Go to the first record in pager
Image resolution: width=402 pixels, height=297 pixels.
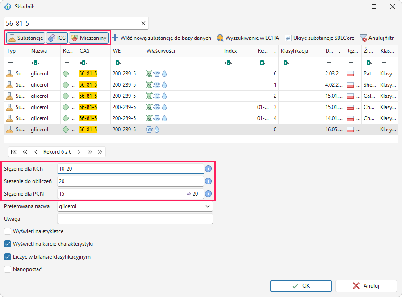point(13,152)
